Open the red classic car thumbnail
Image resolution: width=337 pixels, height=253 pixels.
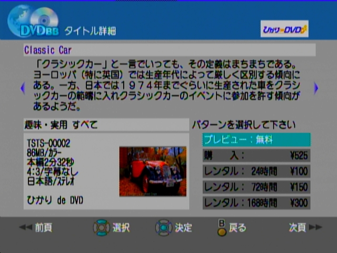coord(153,171)
